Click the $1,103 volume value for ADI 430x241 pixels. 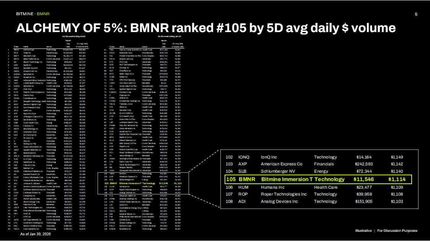tap(397, 201)
